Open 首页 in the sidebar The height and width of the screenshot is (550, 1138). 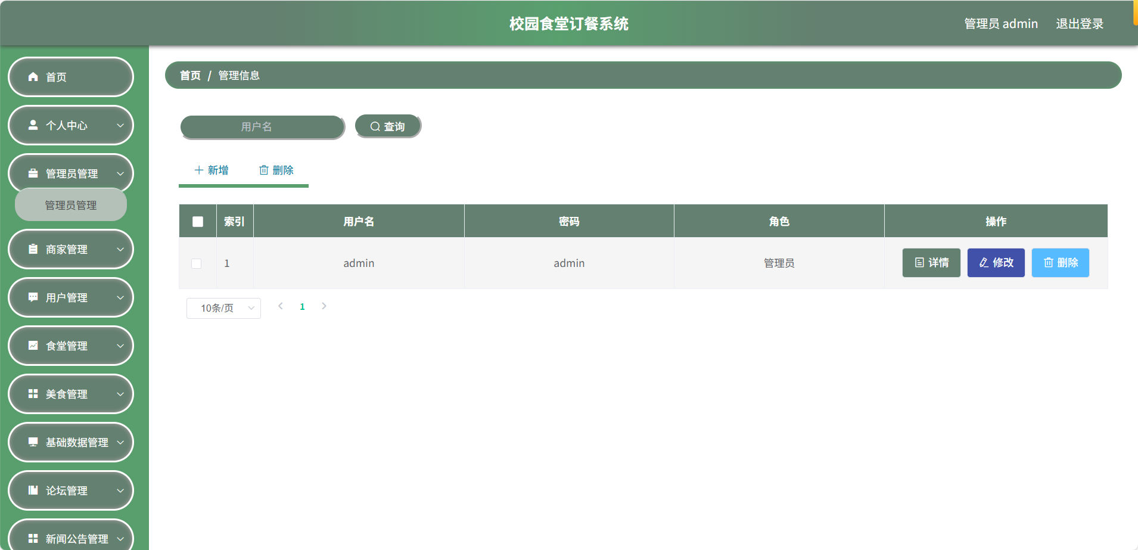(x=71, y=77)
